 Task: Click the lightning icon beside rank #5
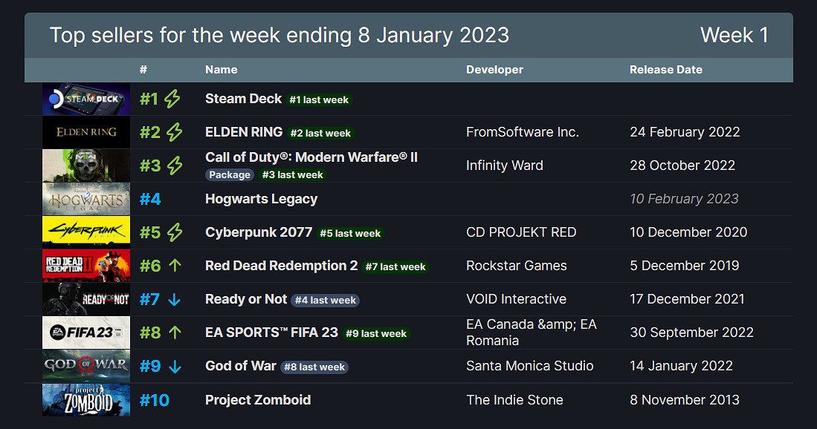point(174,232)
